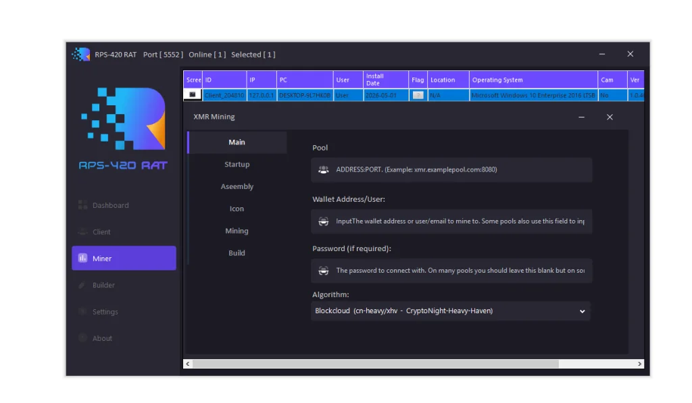Click the User column header
The width and height of the screenshot is (692, 403).
coord(348,80)
